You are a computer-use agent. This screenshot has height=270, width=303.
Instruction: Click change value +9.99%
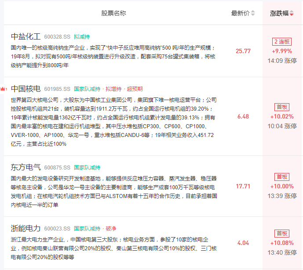pos(282,51)
